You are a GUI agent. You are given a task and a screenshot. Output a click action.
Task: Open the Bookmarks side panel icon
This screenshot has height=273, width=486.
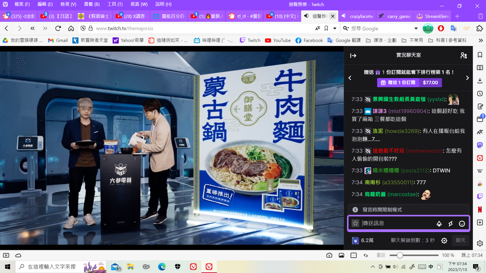[480, 55]
